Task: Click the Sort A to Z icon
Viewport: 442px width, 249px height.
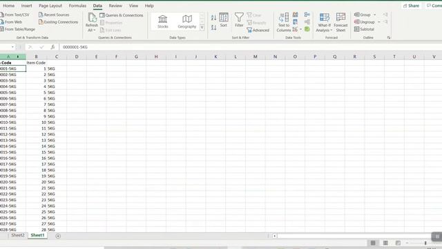Action: click(213, 18)
